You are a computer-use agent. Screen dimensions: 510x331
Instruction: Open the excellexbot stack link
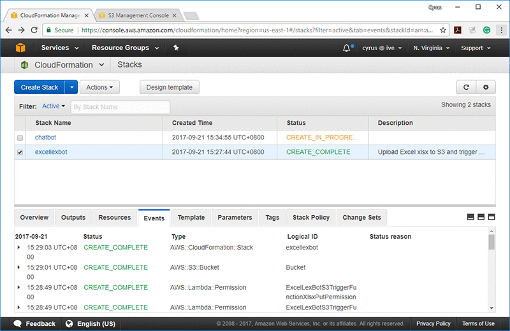point(51,152)
